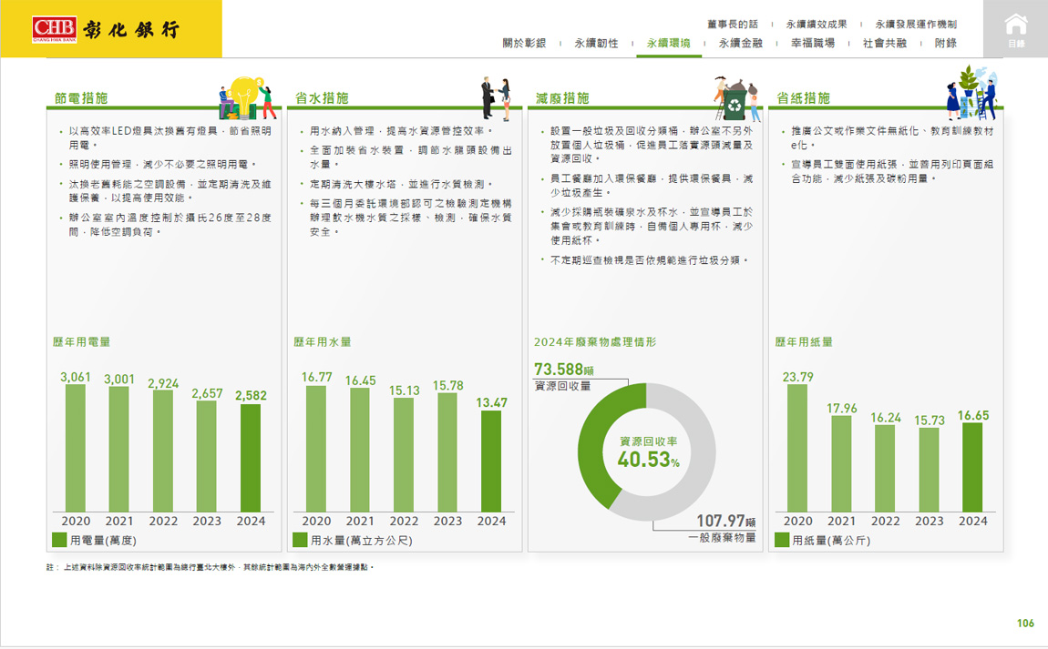Go to the 永續金融 tab
Screen dimensions: 1048x649
coord(740,43)
